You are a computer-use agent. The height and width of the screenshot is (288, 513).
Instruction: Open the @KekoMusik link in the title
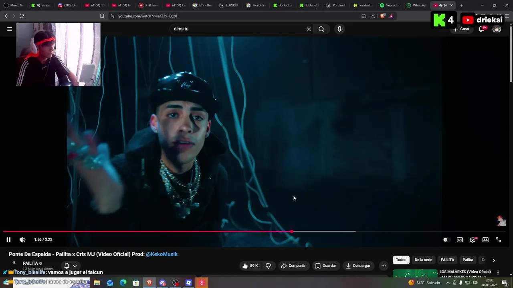162,254
